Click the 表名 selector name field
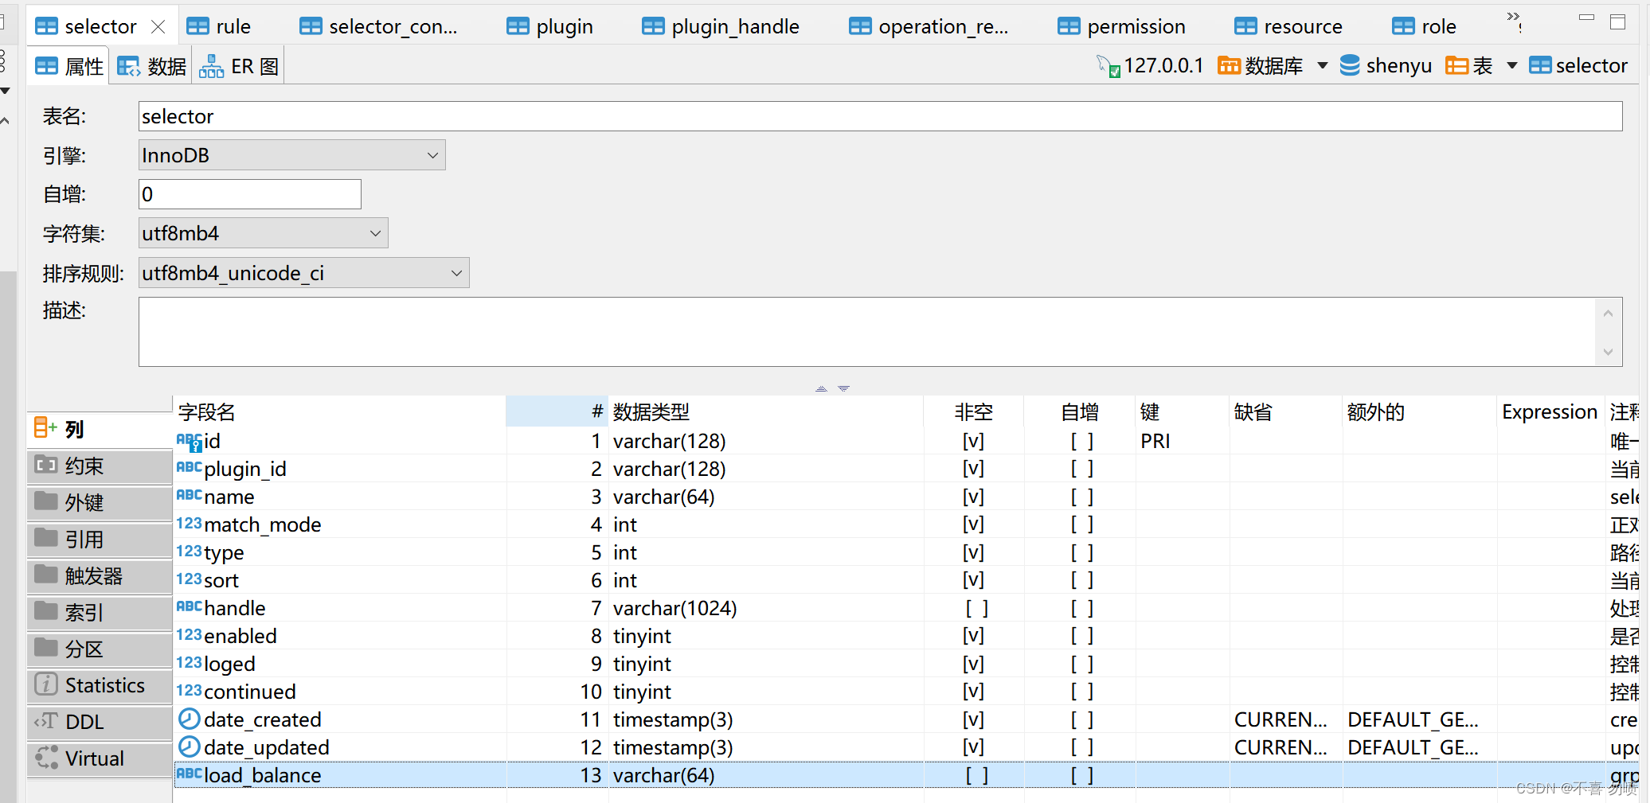1650x803 pixels. (880, 116)
